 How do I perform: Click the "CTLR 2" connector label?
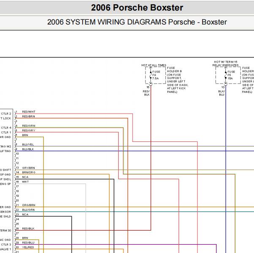(6, 114)
